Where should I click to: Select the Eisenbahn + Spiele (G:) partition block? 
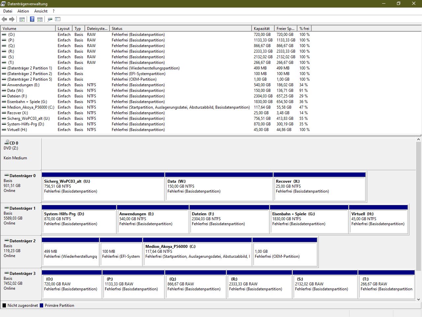(x=309, y=219)
